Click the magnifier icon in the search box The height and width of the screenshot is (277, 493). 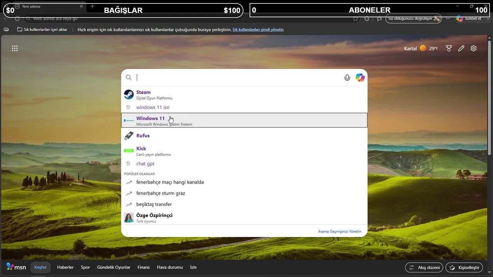(x=129, y=78)
